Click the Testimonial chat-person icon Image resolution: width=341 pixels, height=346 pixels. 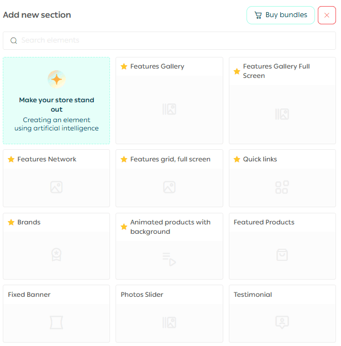pos(282,322)
